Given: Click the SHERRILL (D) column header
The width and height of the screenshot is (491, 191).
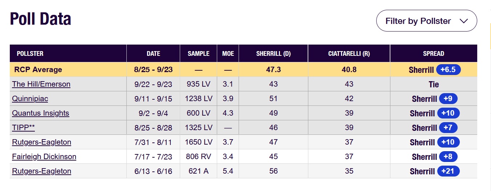Looking at the screenshot, I should 273,54.
